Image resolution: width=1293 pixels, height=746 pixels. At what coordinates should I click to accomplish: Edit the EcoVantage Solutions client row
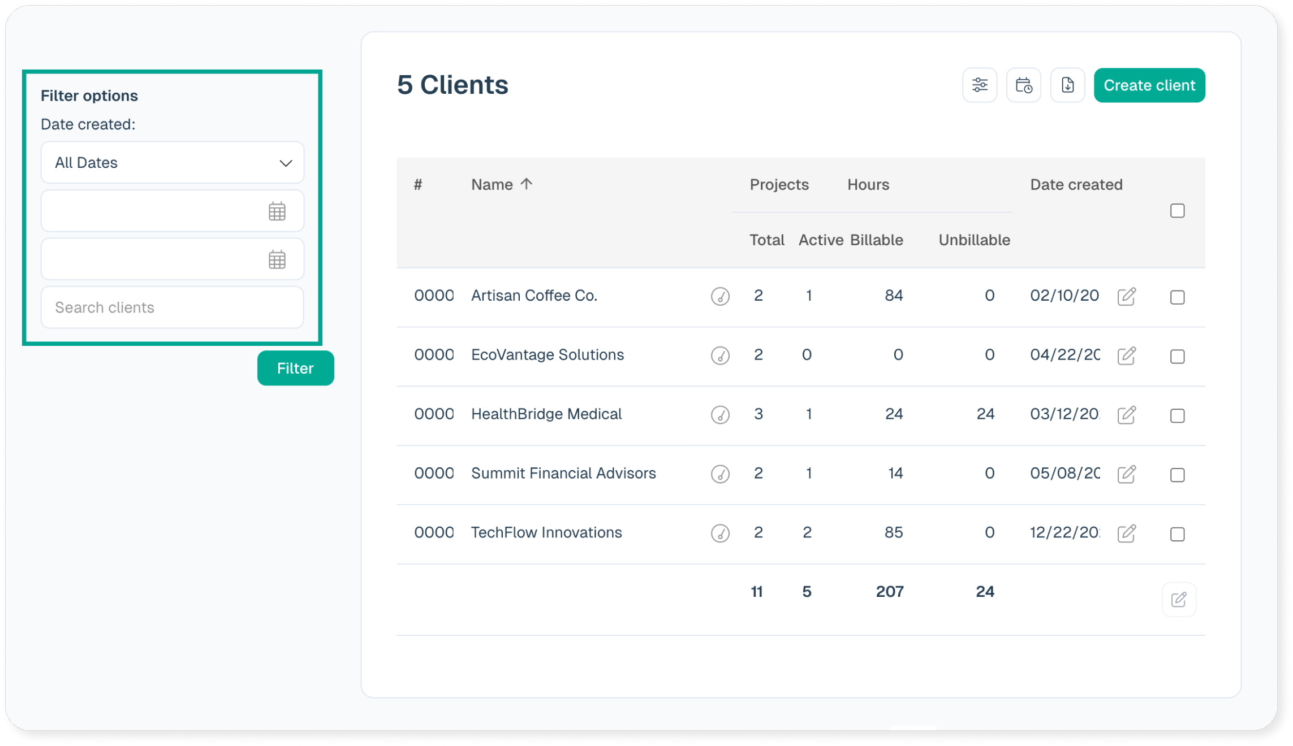[1126, 355]
